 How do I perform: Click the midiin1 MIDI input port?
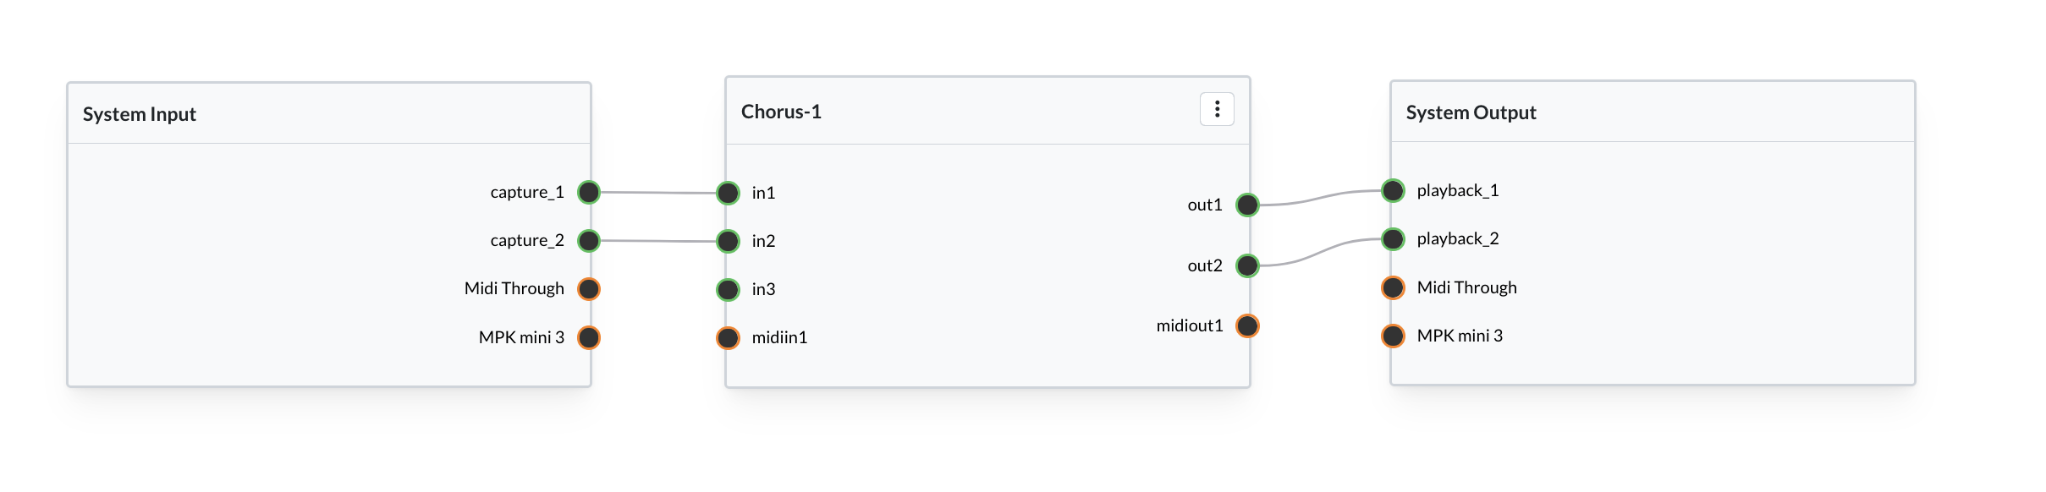(x=728, y=337)
